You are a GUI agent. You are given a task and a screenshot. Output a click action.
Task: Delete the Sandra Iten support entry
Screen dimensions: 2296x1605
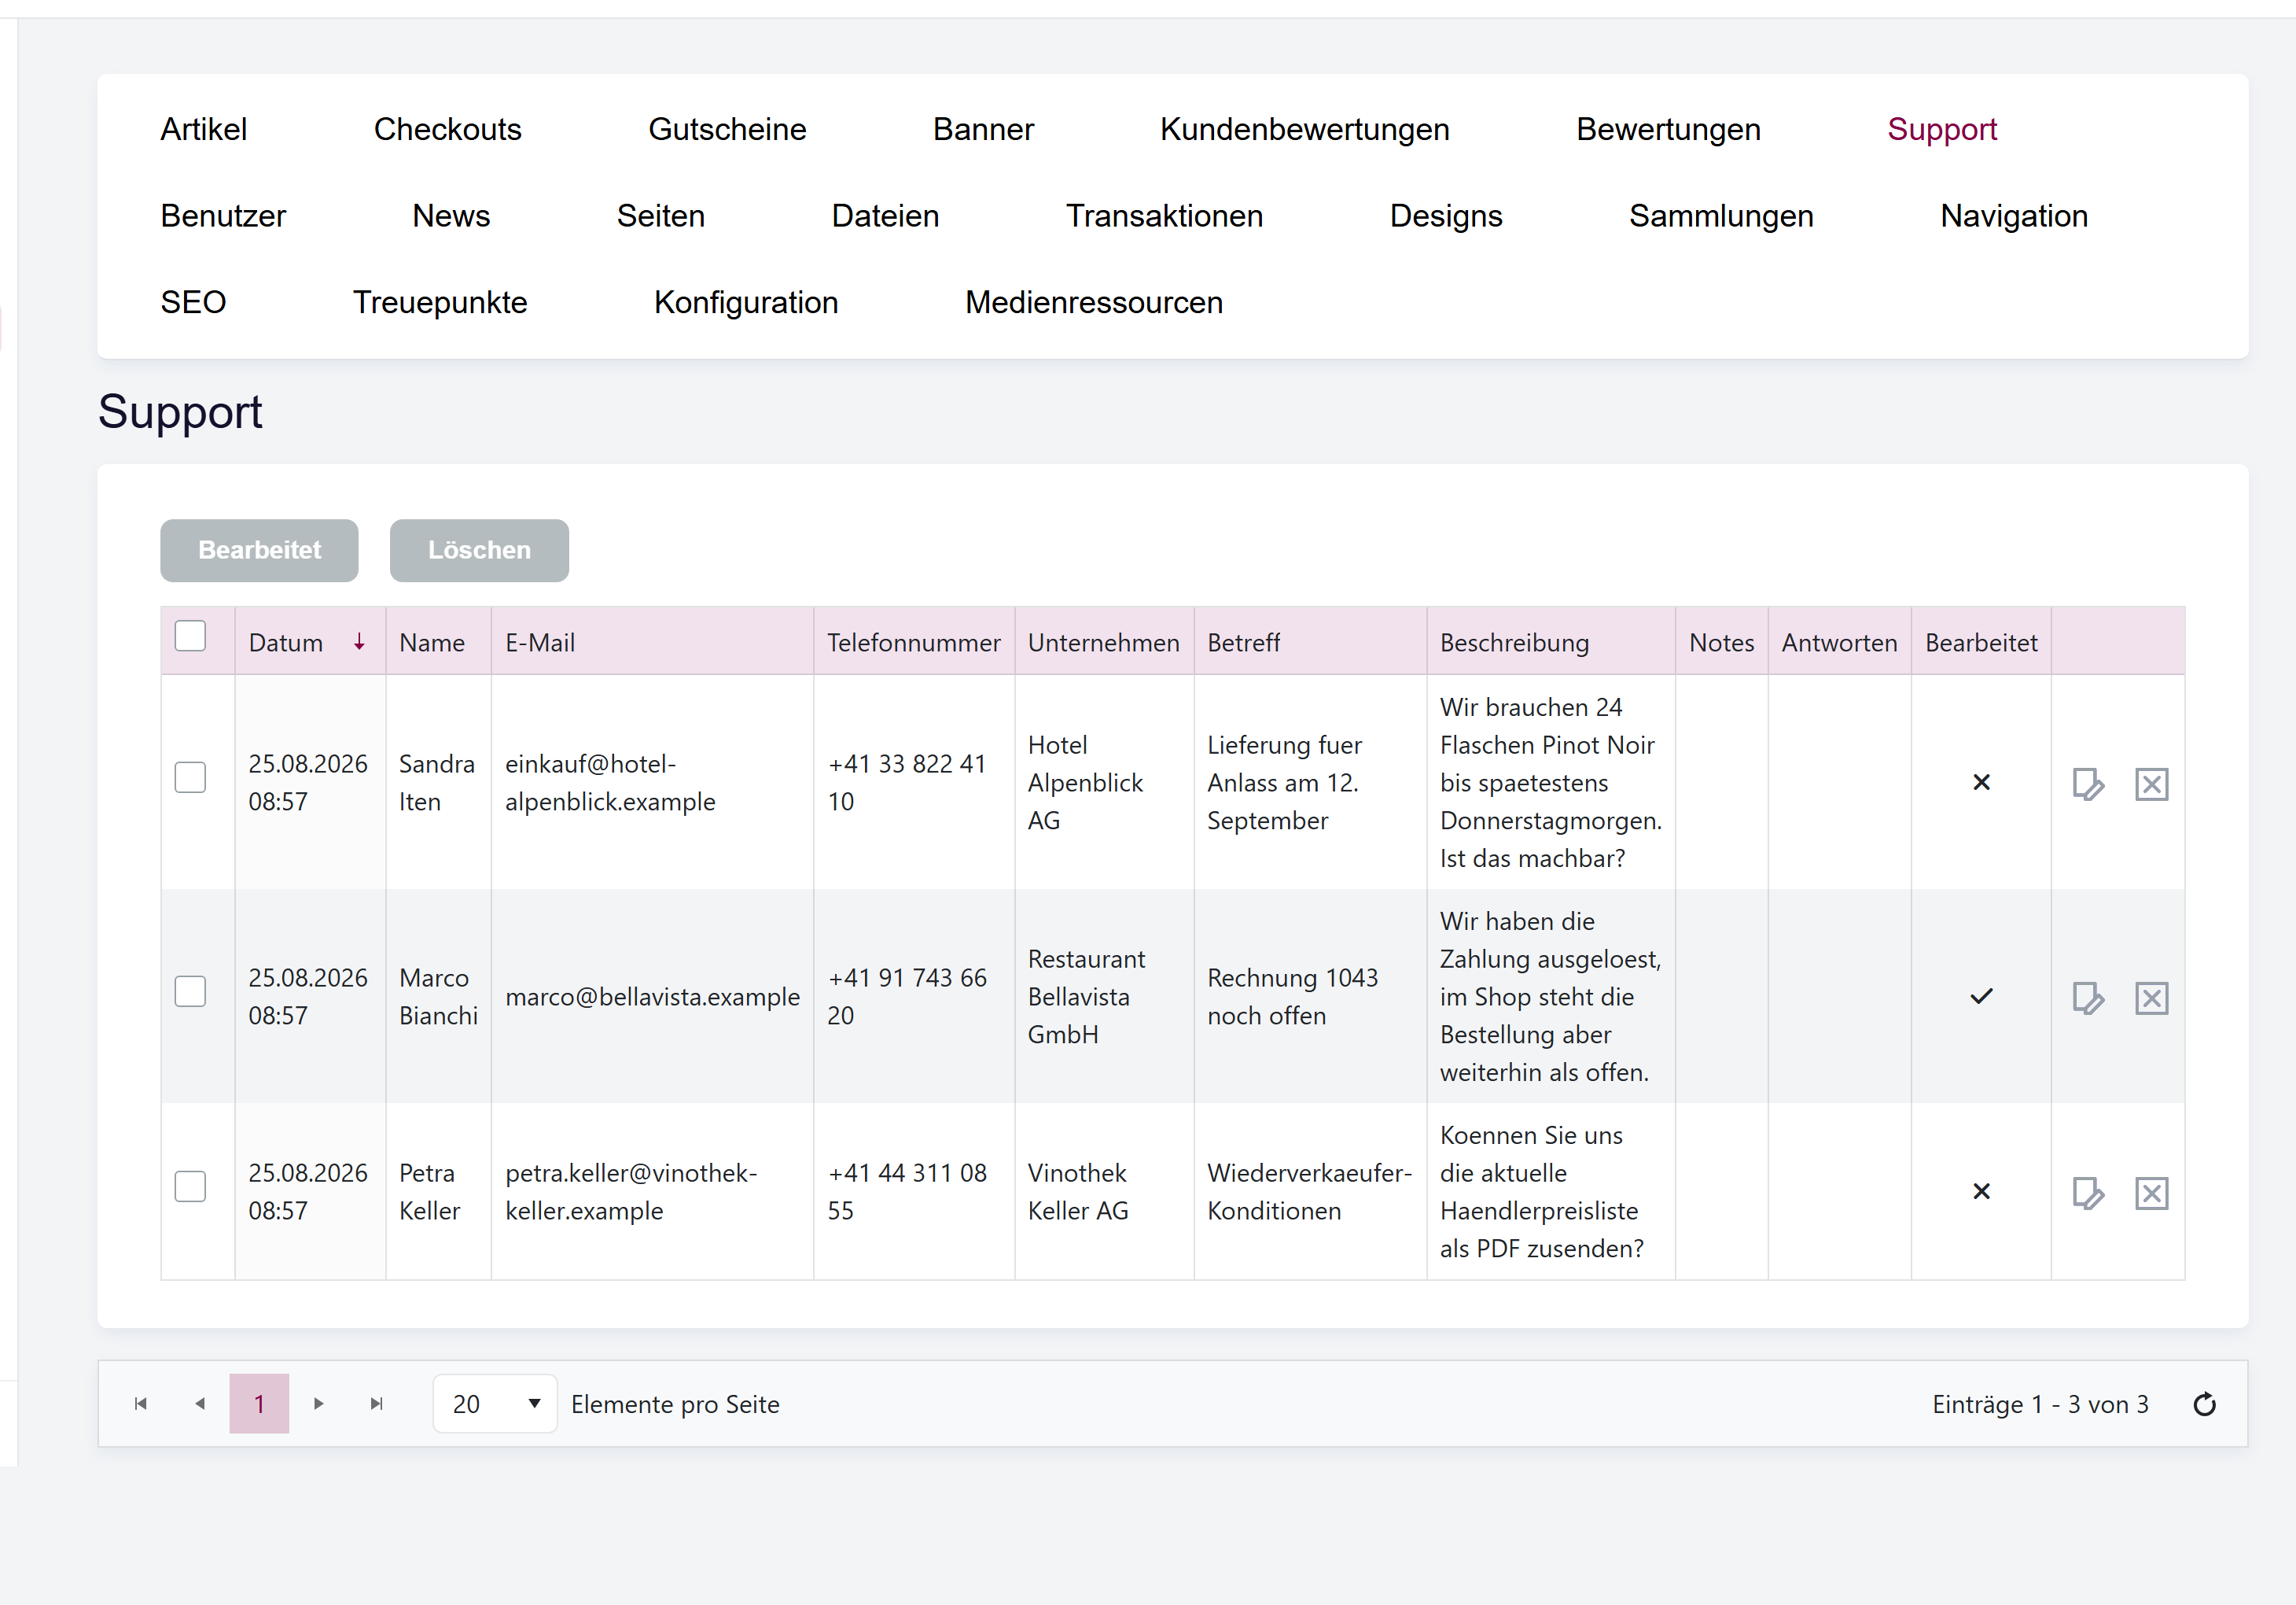pos(2151,784)
